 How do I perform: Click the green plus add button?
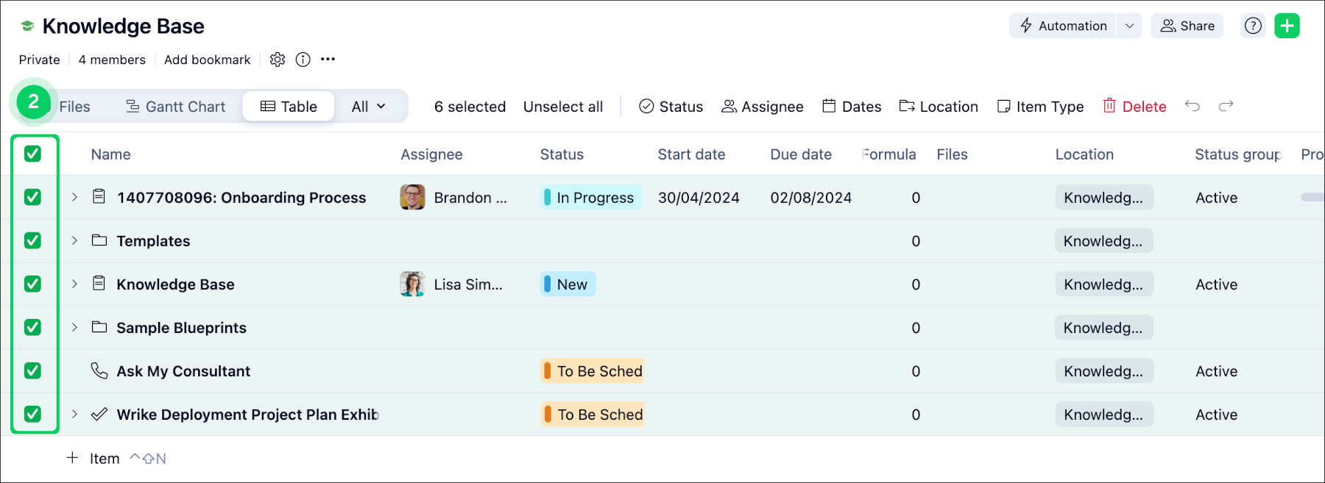(1287, 26)
